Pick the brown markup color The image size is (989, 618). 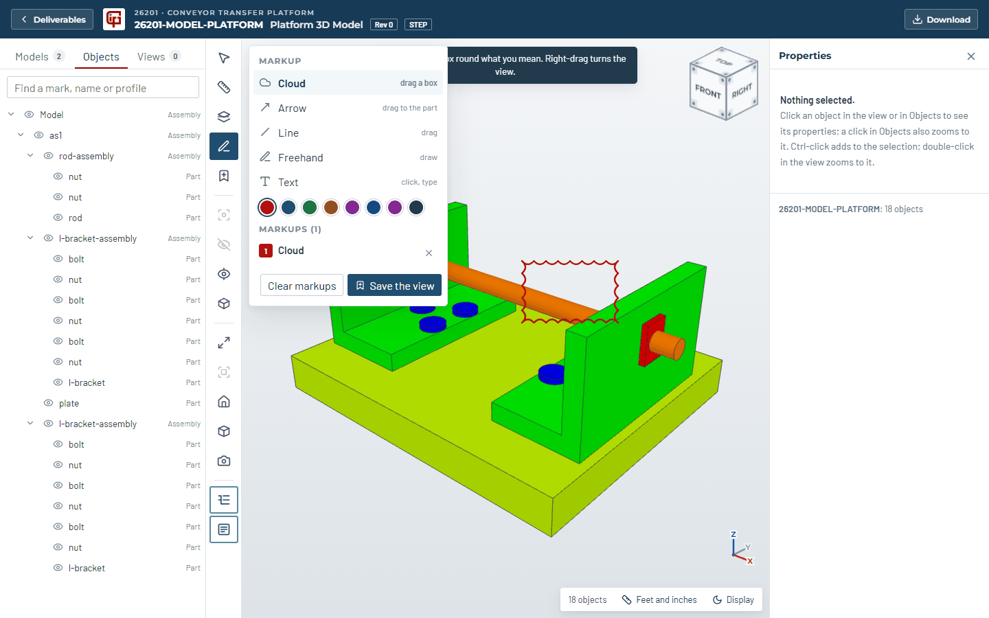(331, 207)
